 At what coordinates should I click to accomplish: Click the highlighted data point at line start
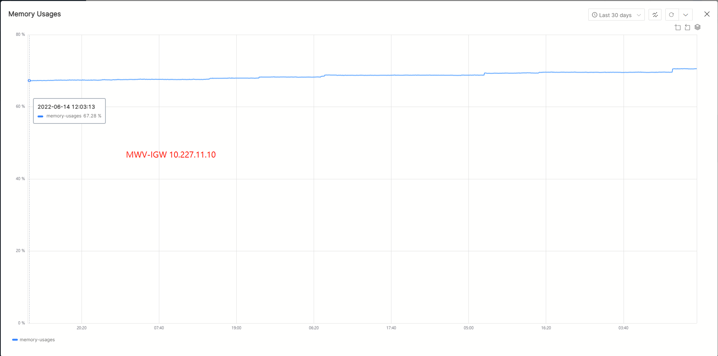[29, 81]
